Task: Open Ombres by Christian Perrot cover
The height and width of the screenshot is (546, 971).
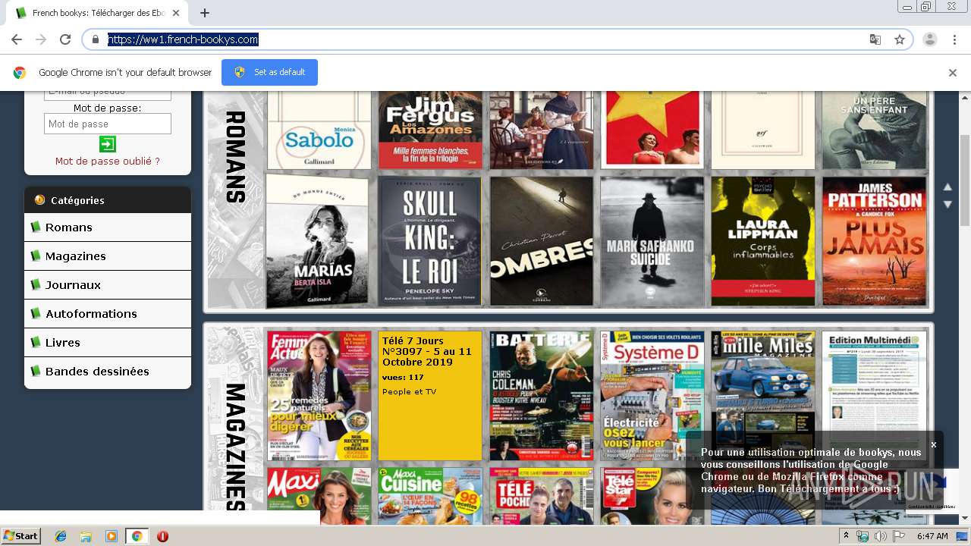Action: (x=541, y=241)
